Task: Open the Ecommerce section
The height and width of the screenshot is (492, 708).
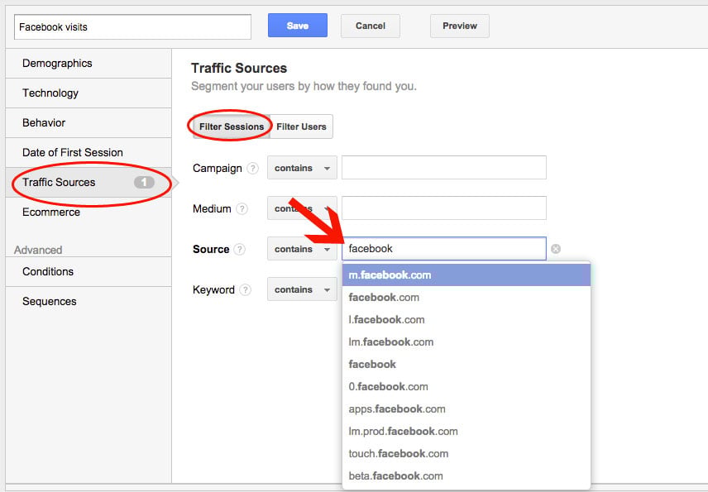Action: click(51, 212)
